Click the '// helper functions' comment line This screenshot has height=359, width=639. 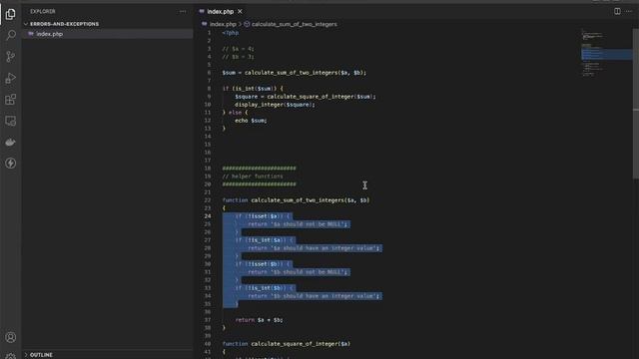point(253,177)
